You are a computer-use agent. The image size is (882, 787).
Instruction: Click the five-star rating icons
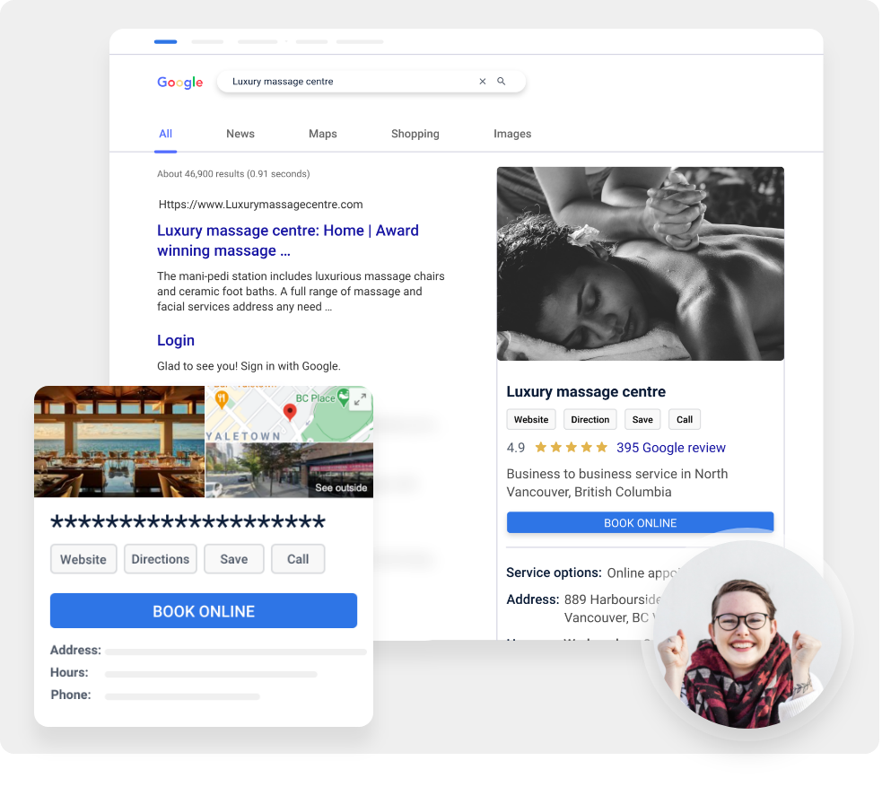(571, 448)
